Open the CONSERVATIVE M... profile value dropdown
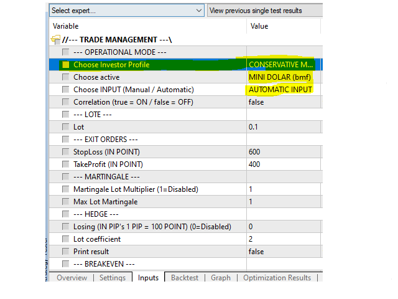The image size is (398, 299). click(284, 65)
